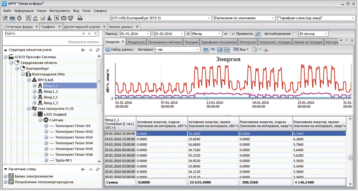The image size is (358, 191).
Task: Navigate back in Структура объектов учета panel
Action: 83,50
